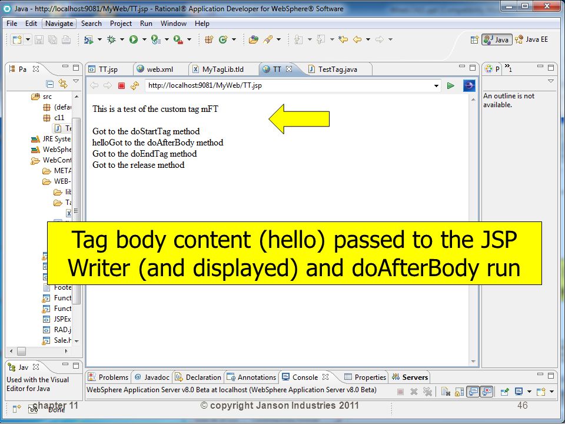Open the Run dropdown arrow
This screenshot has height=424, width=565.
(x=144, y=39)
